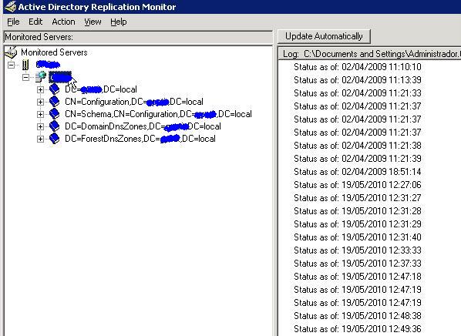
Task: Open the Action menu
Action: 63,22
